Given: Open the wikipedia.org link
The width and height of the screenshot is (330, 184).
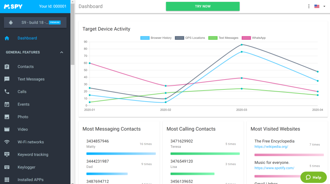Looking at the screenshot, I should [x=271, y=147].
